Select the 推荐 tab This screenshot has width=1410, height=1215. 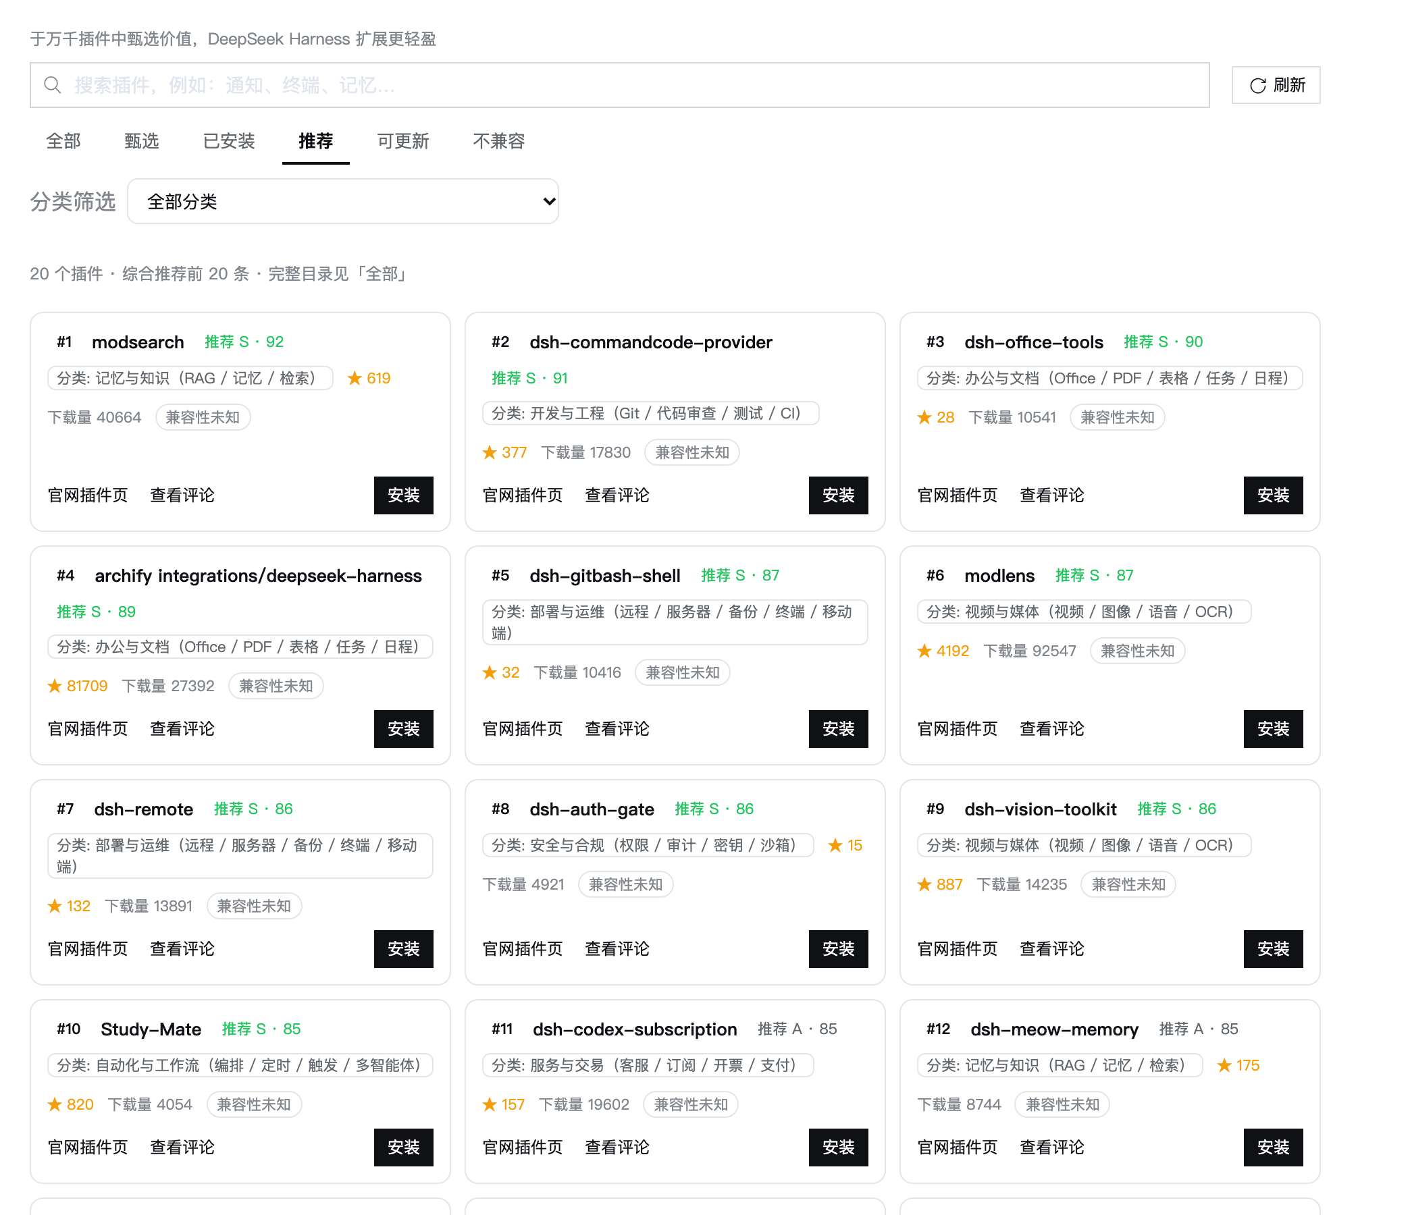pos(316,141)
